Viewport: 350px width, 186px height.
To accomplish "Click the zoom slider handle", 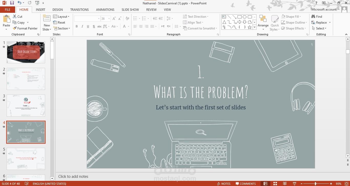I will pyautogui.click(x=315, y=183).
